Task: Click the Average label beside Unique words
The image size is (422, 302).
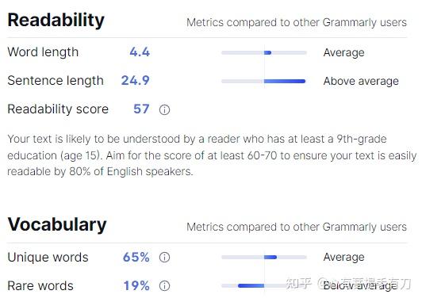Action: pyautogui.click(x=344, y=258)
